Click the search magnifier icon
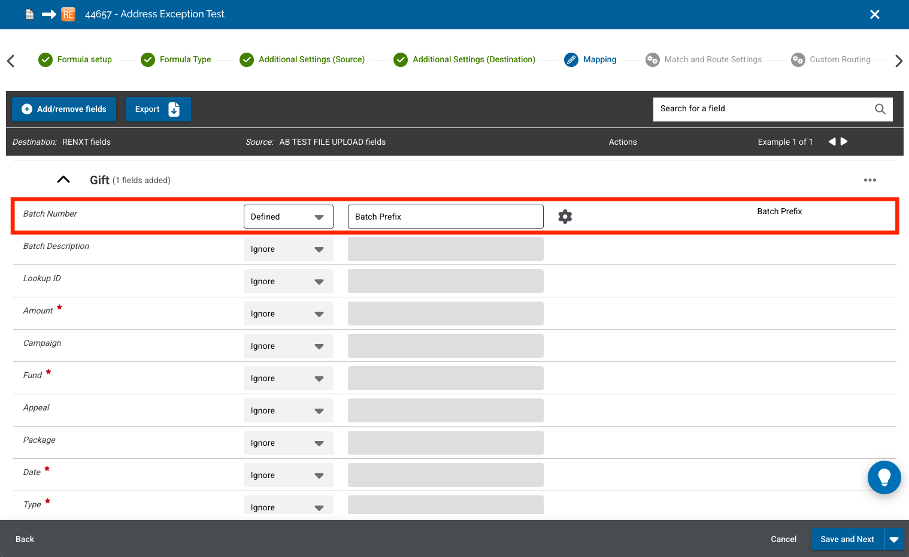Screen dimensions: 909x557 point(880,109)
